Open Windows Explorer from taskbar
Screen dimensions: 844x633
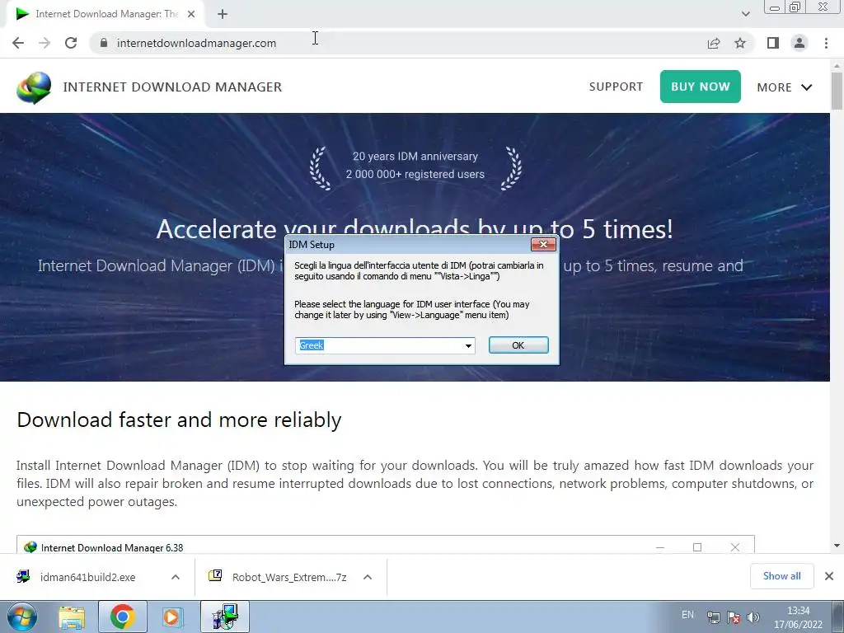pos(72,617)
